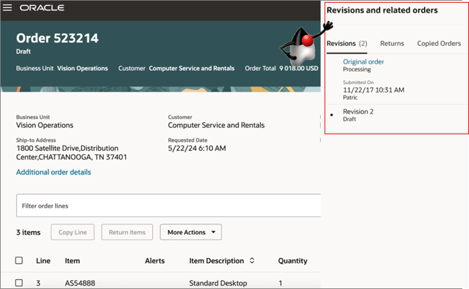Click the Copy Line button

(73, 232)
